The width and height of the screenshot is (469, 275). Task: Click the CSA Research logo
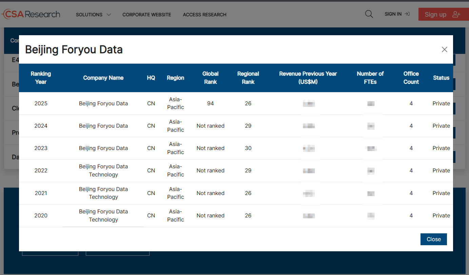click(31, 14)
